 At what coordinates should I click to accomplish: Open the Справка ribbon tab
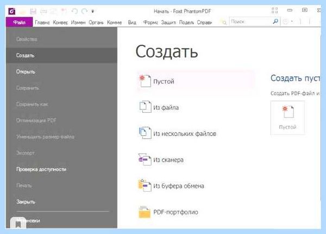click(x=204, y=22)
